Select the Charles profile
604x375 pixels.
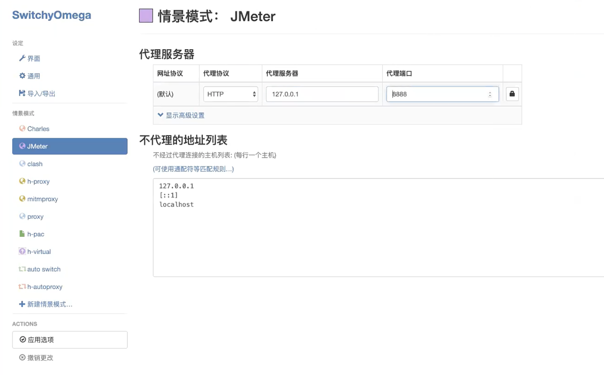(x=70, y=129)
